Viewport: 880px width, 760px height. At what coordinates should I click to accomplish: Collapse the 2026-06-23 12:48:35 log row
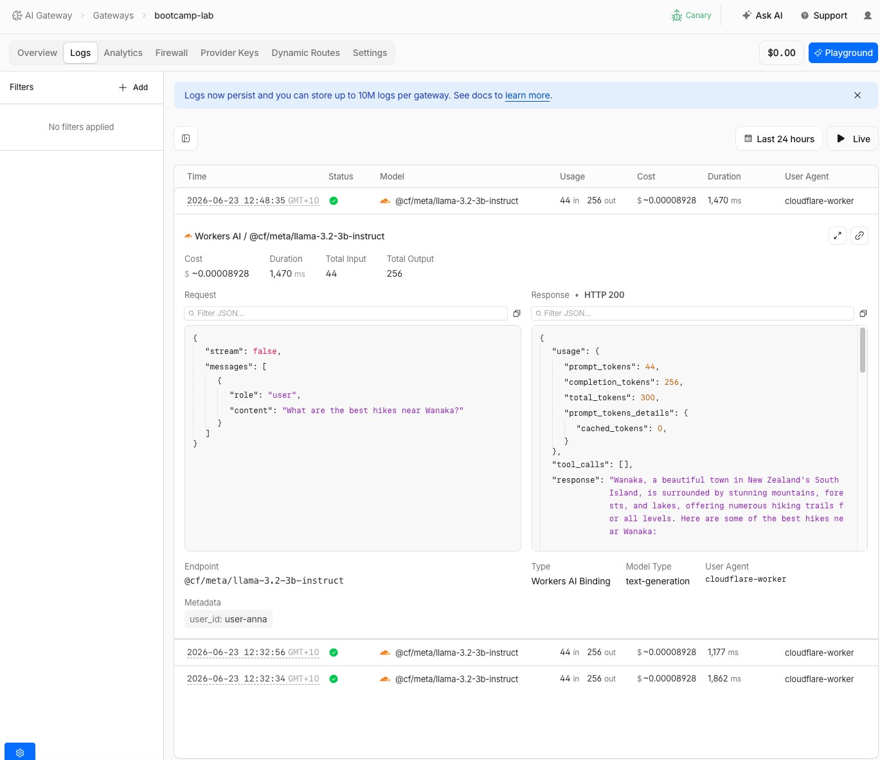[526, 201]
